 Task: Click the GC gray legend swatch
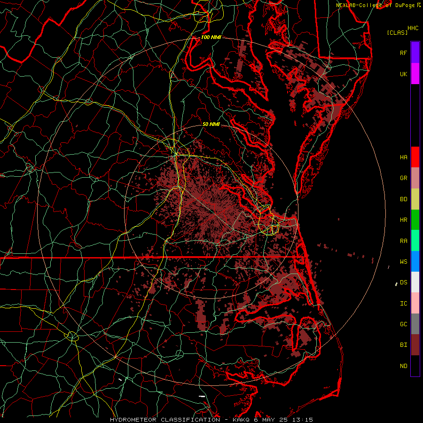pyautogui.click(x=415, y=324)
